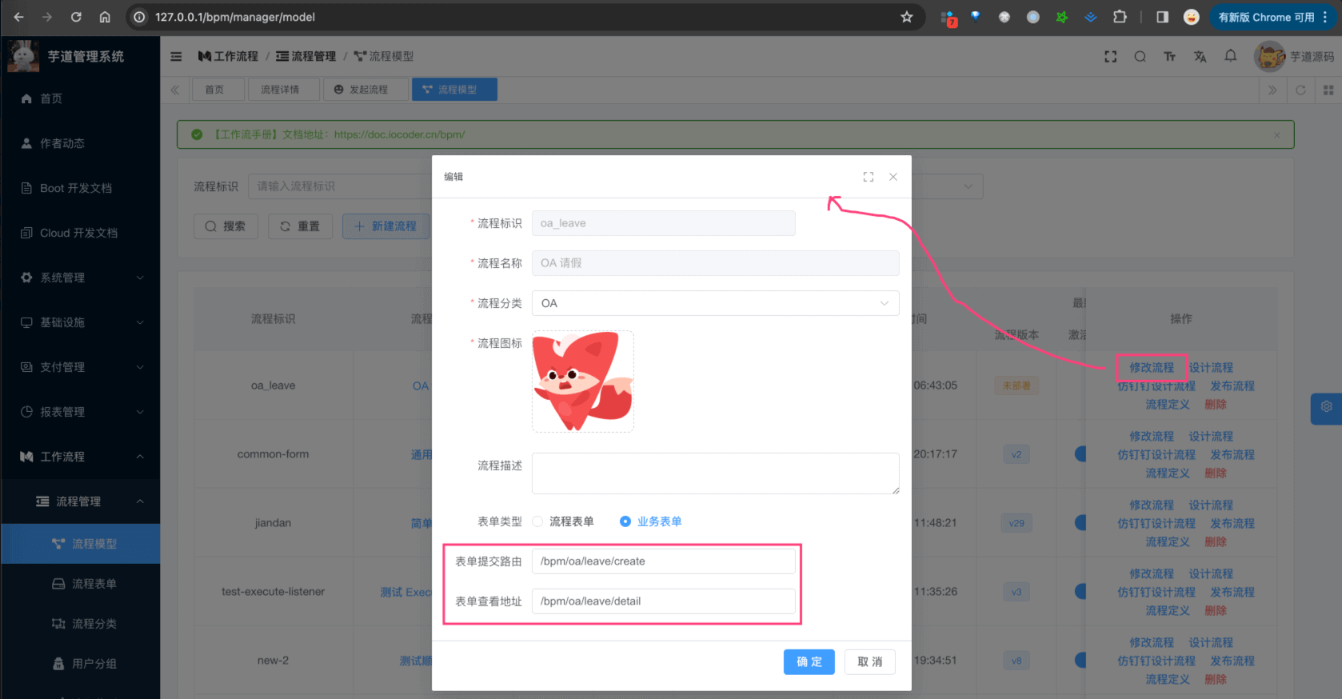Viewport: 1342px width, 699px height.
Task: Select the 流程表单 radio option
Action: [538, 521]
